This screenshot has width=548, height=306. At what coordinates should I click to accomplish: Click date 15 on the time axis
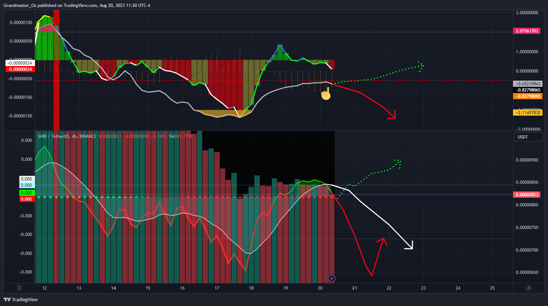coord(148,288)
